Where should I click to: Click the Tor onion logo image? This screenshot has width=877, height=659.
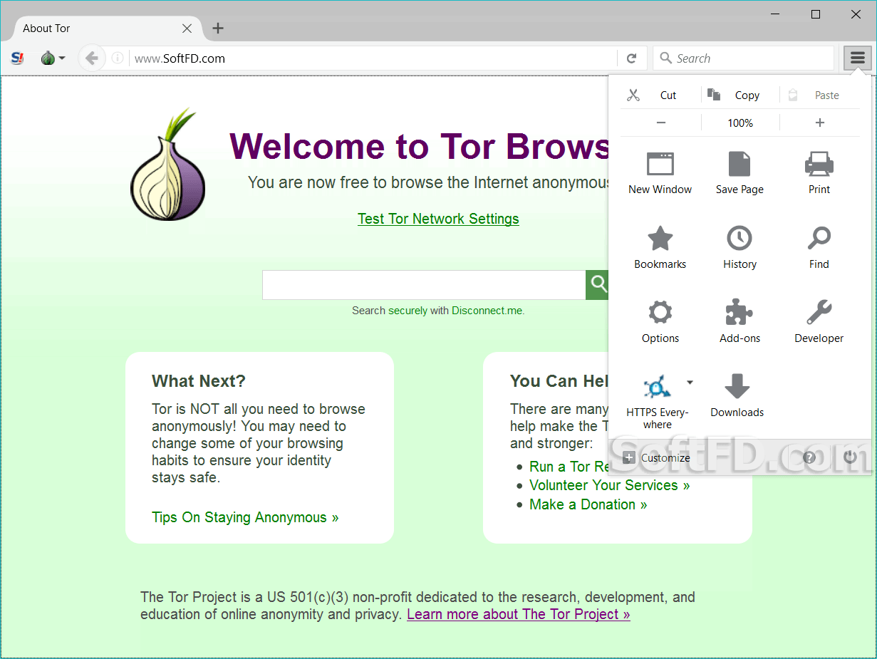tap(167, 164)
